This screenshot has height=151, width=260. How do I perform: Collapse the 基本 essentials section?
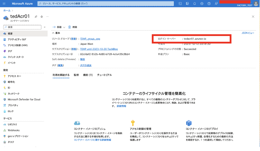pos(56,33)
